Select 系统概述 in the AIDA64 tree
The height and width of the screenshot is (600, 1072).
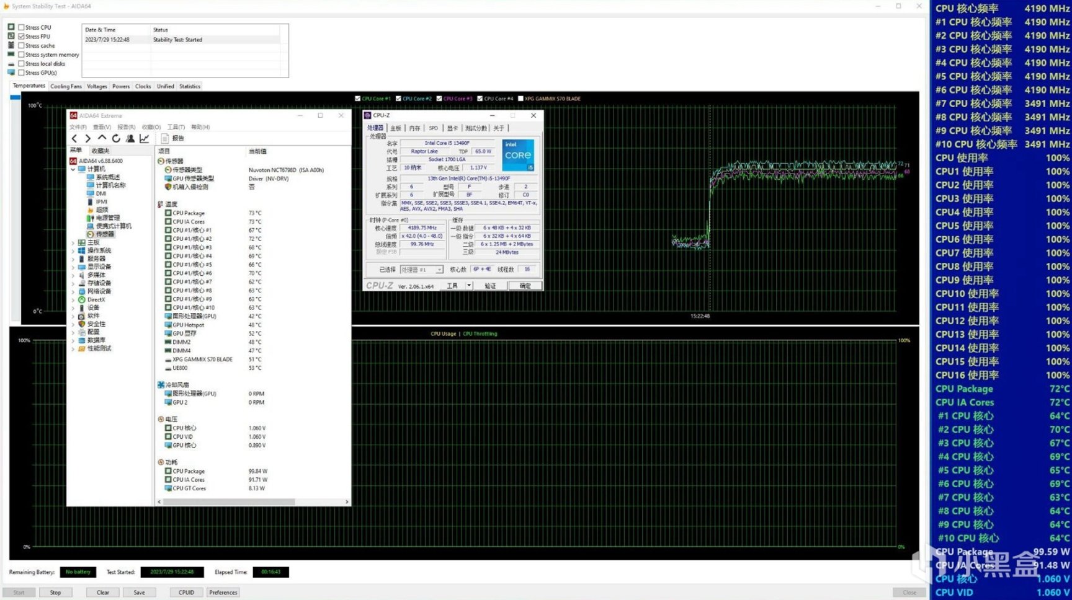(x=107, y=177)
